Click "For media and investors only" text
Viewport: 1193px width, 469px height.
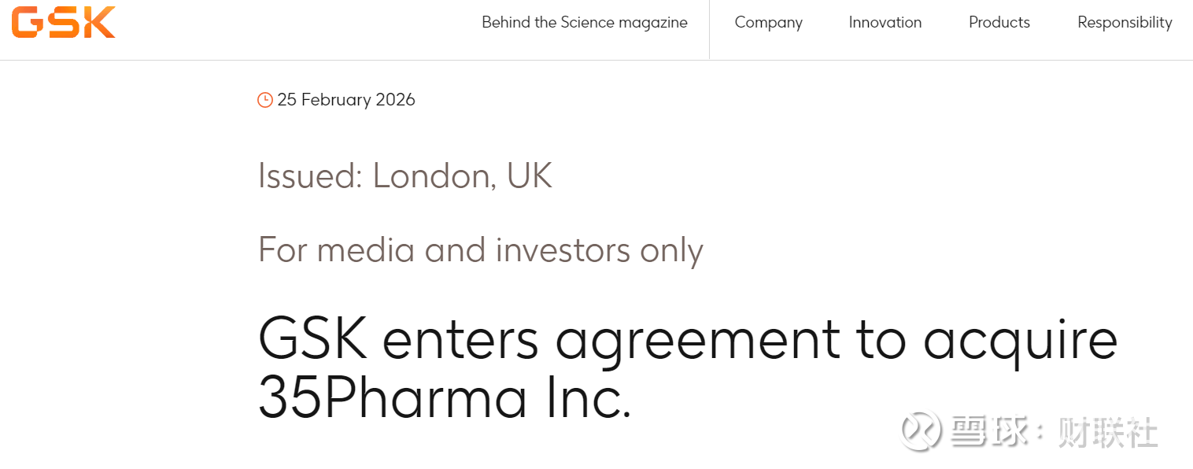point(480,250)
